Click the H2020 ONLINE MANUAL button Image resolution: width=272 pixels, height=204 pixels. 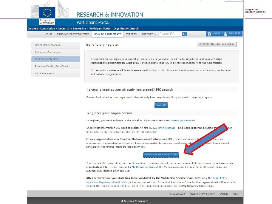tap(217, 45)
